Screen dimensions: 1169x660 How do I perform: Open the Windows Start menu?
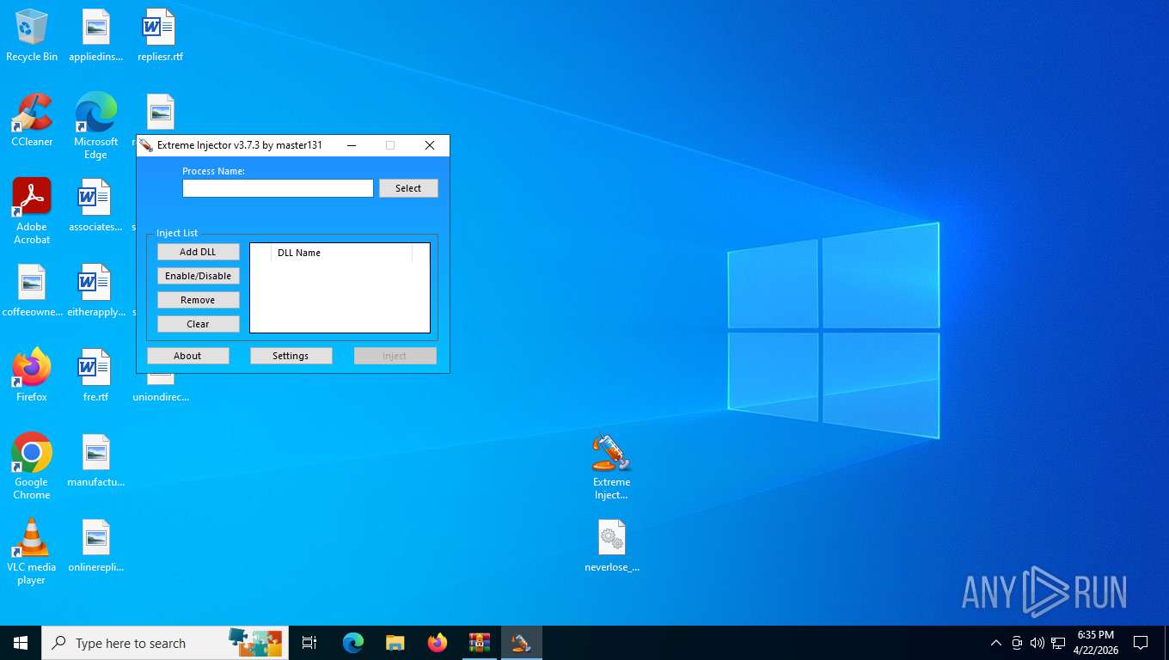[21, 643]
